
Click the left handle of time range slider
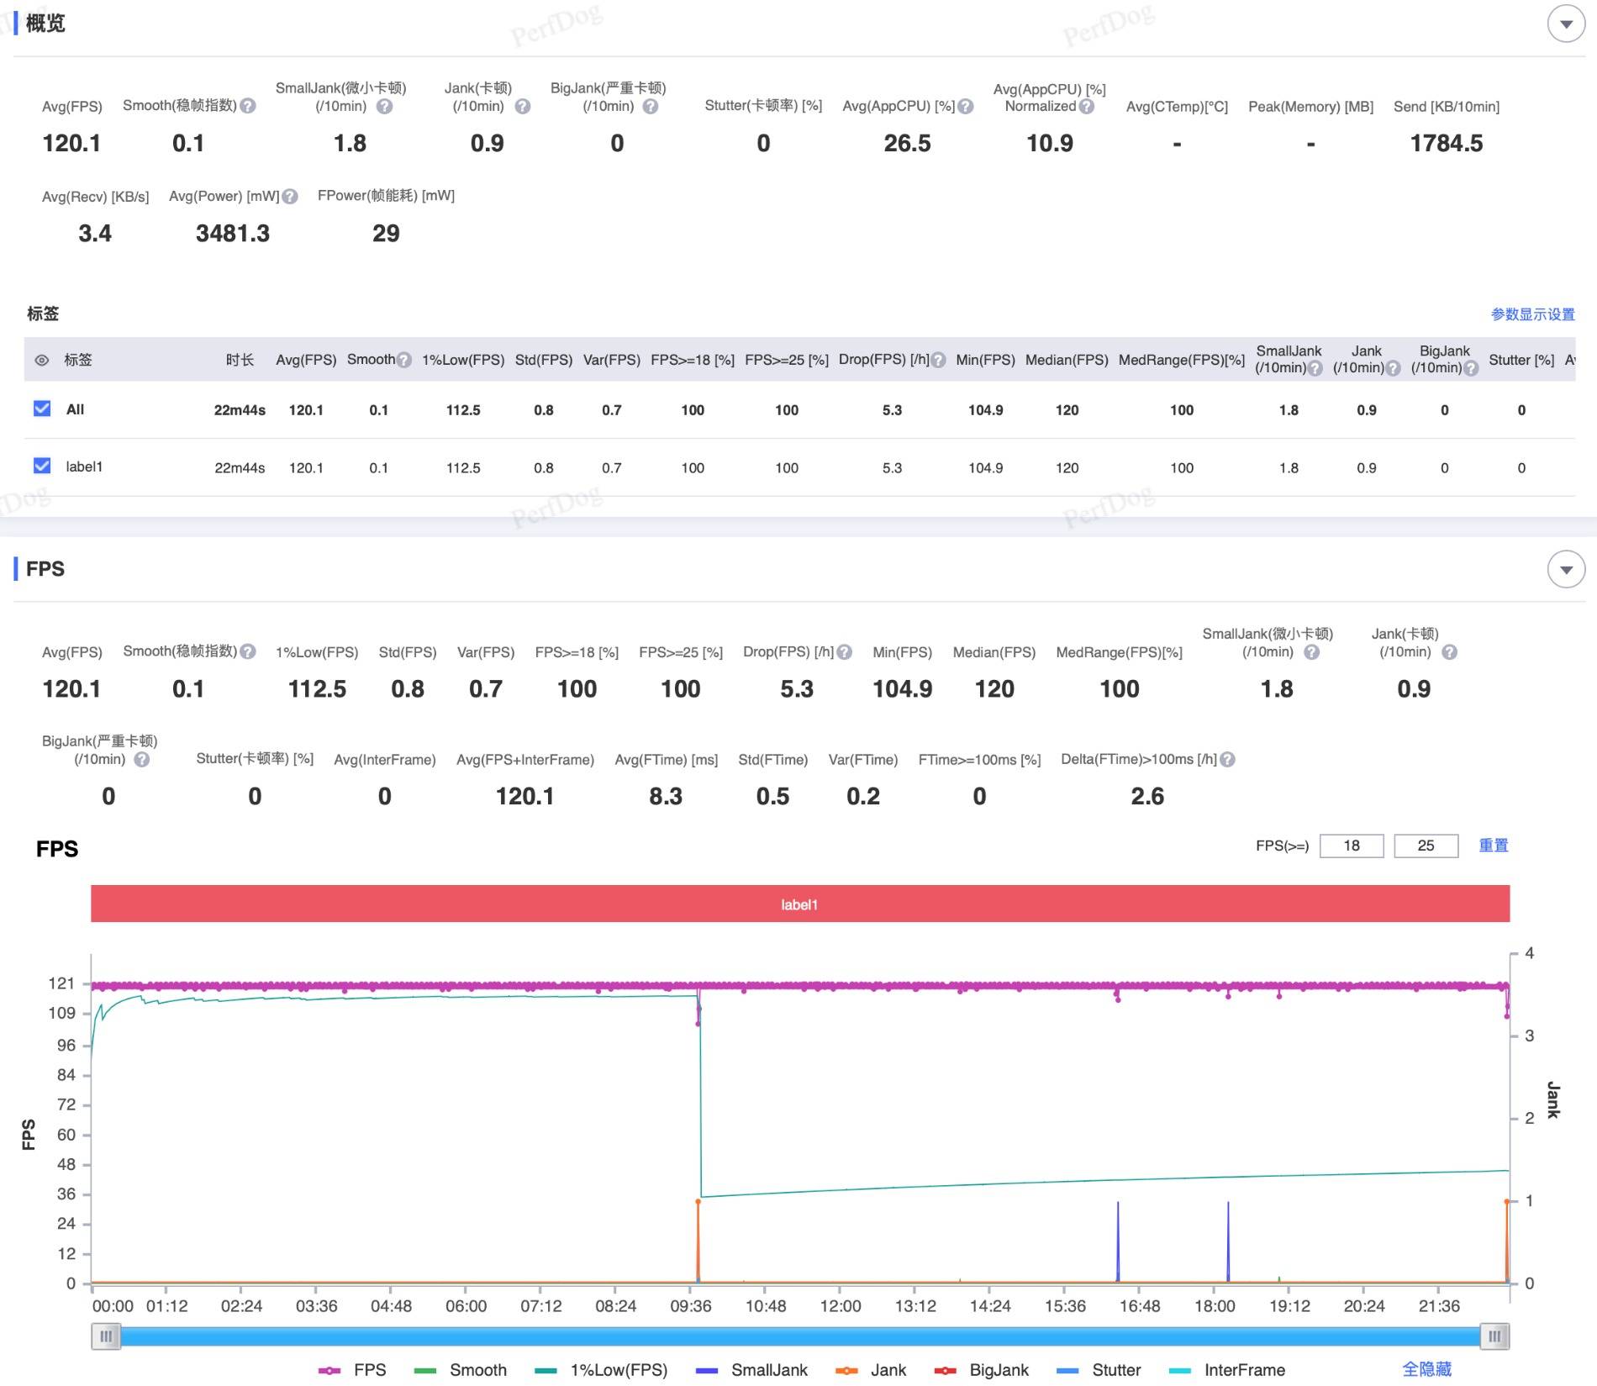tap(106, 1336)
